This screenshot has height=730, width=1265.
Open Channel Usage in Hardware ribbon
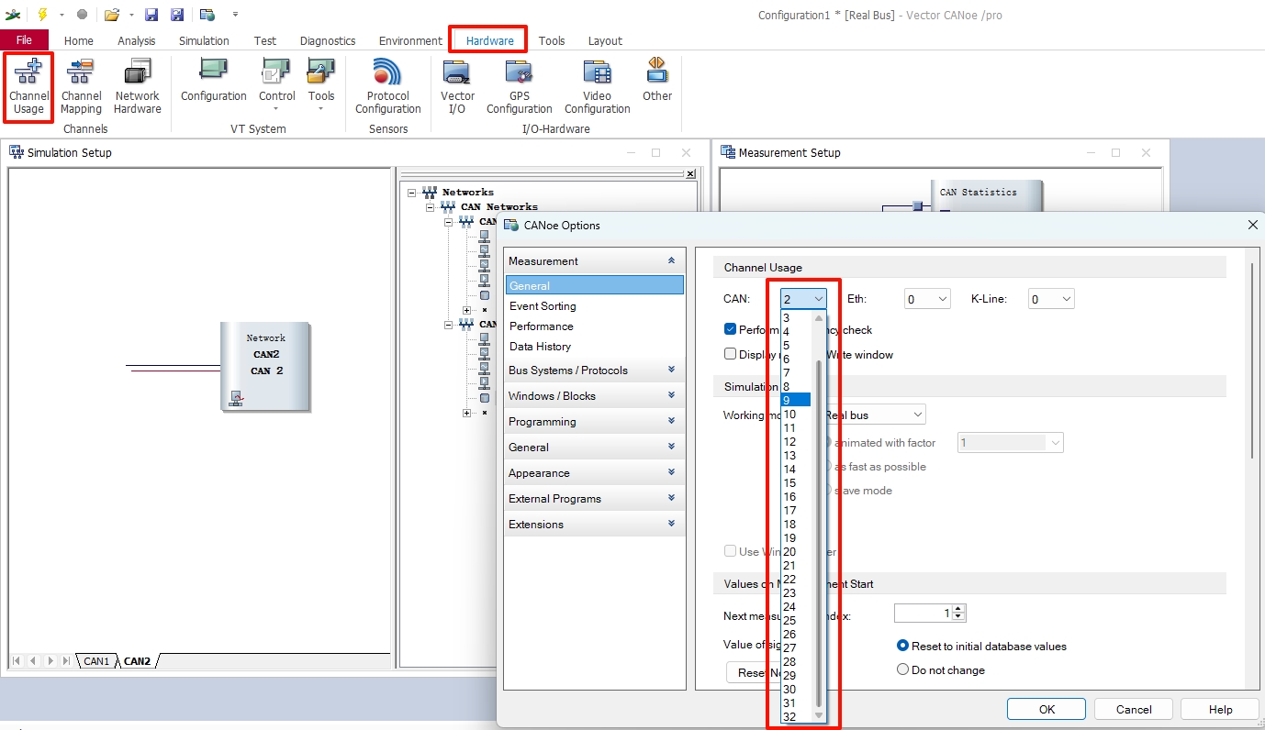pyautogui.click(x=28, y=87)
